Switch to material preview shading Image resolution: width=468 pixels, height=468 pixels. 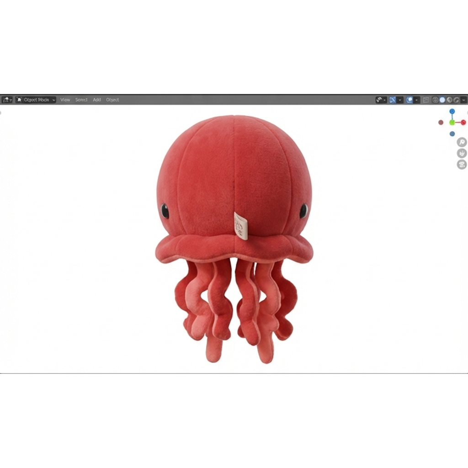(x=450, y=100)
